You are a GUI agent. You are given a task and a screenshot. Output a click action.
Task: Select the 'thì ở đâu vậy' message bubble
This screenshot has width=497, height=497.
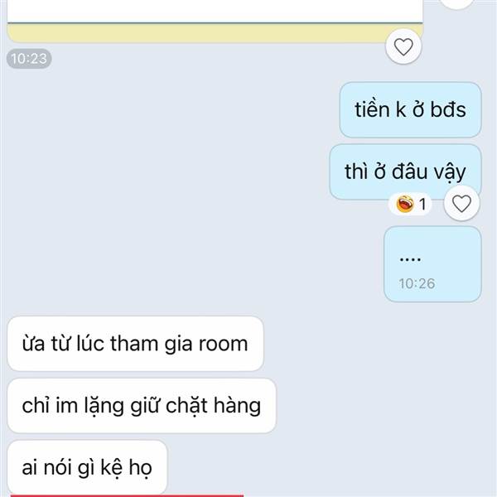point(405,171)
